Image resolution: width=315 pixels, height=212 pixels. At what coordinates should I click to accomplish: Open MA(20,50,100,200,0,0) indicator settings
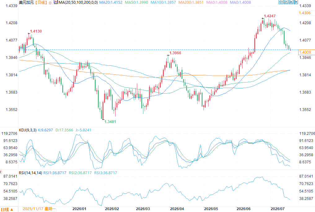click(78, 2)
